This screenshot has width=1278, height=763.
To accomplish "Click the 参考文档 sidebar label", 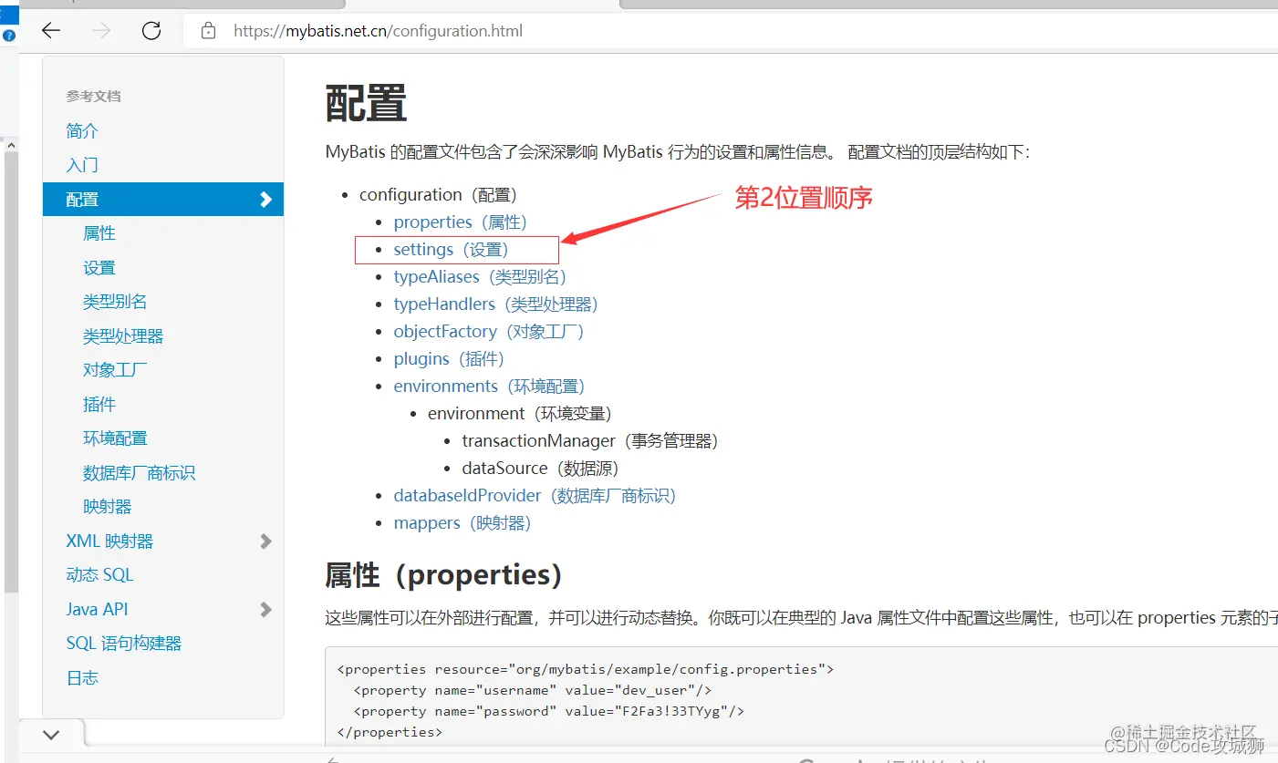I will point(93,96).
